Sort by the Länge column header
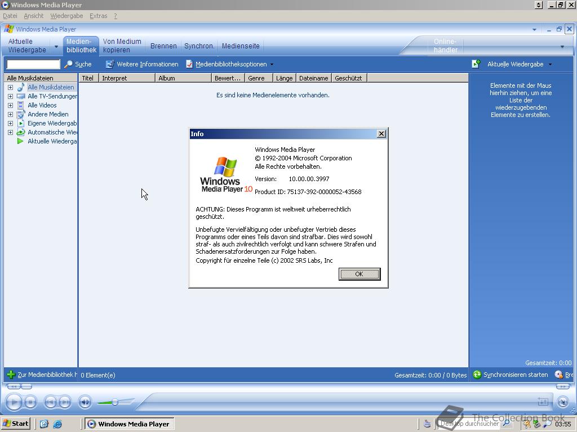The width and height of the screenshot is (577, 432). pos(284,78)
